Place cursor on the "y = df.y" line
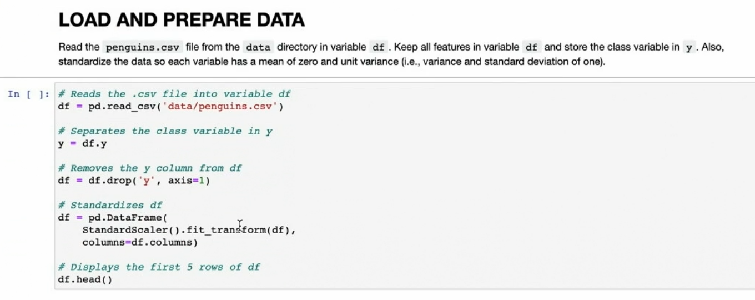Image resolution: width=755 pixels, height=300 pixels. click(x=82, y=143)
